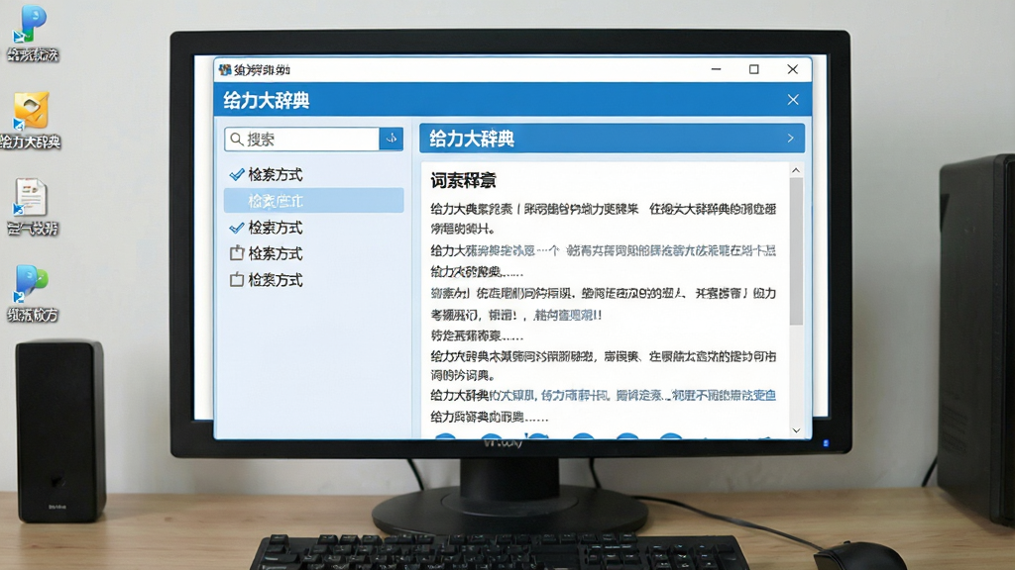Click the gray scrollbar thumb in the definition pane

coord(796,251)
